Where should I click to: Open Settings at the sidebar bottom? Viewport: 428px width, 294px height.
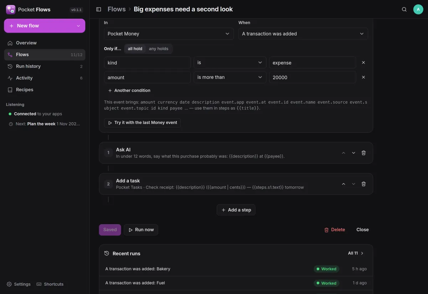pyautogui.click(x=19, y=284)
